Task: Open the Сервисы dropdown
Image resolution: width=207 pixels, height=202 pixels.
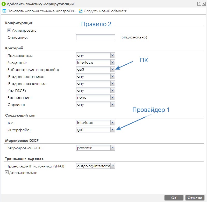Action: [x=95, y=104]
